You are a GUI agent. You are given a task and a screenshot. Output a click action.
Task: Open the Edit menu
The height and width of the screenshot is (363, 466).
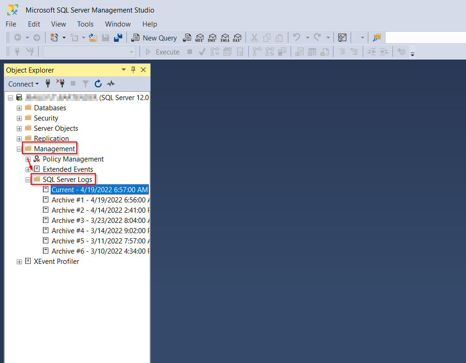click(x=34, y=24)
